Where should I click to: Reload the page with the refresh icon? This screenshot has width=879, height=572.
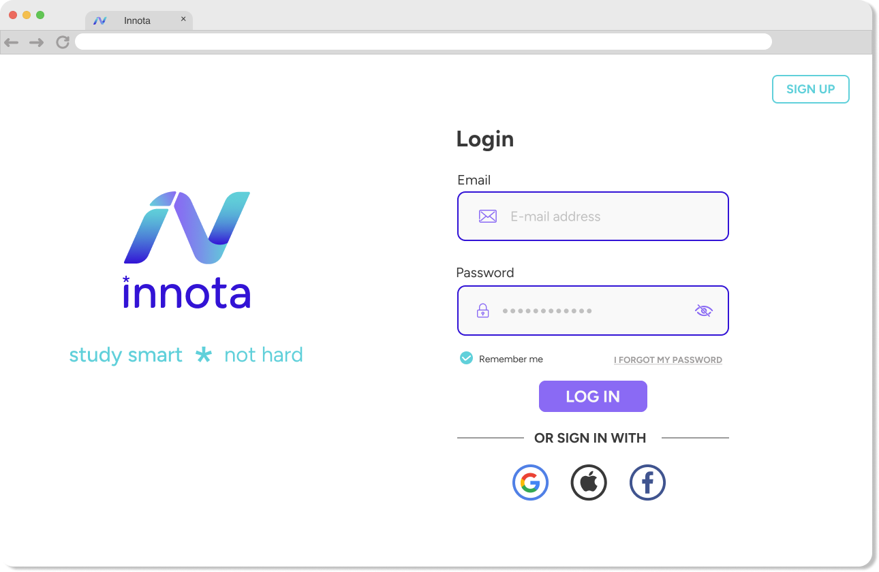pos(63,42)
